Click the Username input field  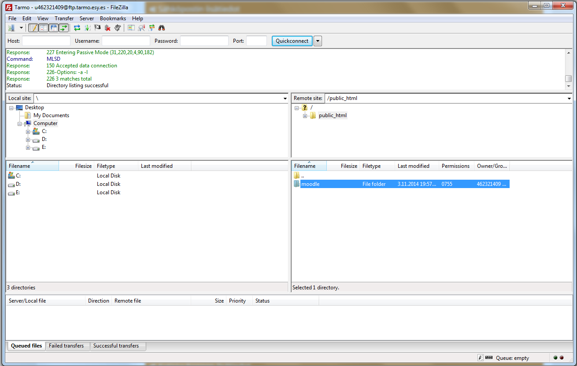126,41
